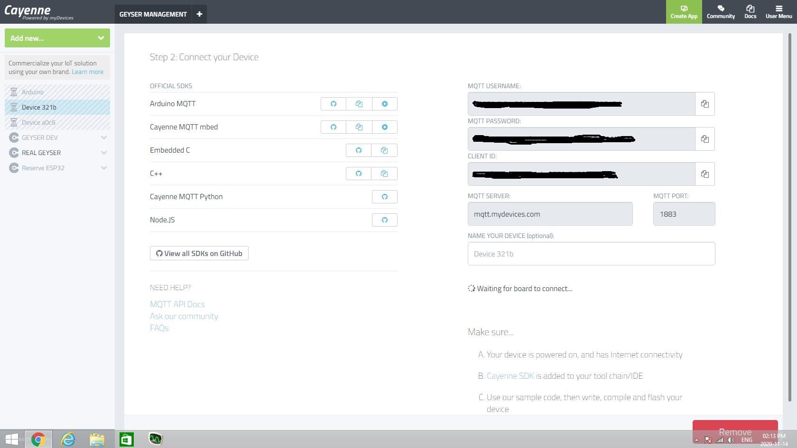The height and width of the screenshot is (448, 797).
Task: Open the Windows Start menu
Action: tap(11, 439)
